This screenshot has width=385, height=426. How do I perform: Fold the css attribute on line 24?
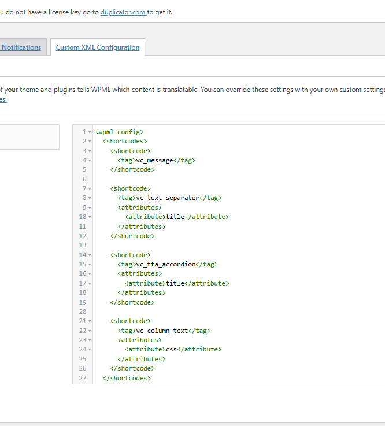(90, 350)
